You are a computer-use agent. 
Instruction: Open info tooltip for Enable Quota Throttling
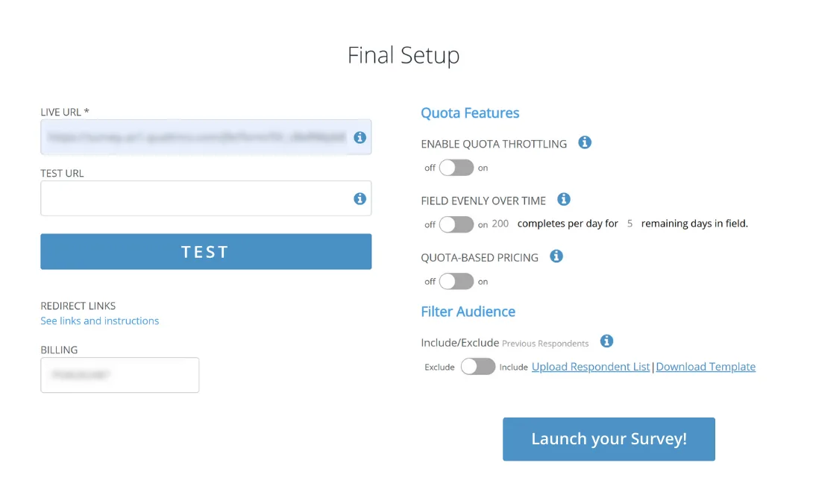coord(585,142)
